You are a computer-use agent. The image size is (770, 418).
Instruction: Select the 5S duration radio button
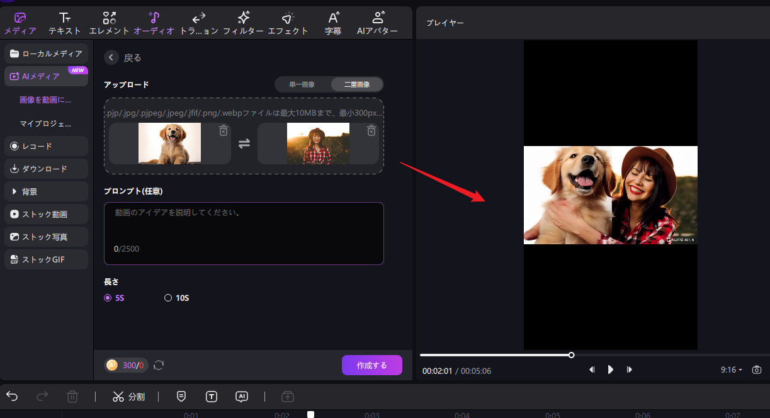[x=108, y=297]
